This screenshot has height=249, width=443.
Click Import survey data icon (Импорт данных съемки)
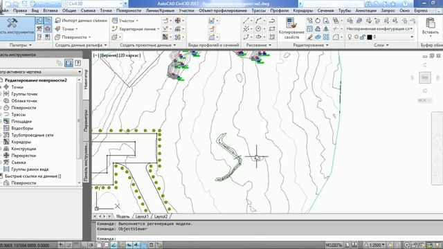pyautogui.click(x=58, y=21)
